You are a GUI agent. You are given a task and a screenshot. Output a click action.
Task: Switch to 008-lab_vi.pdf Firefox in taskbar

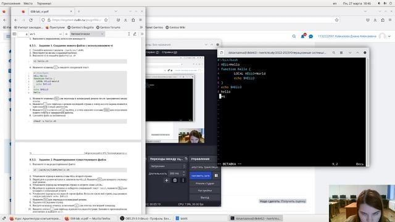tap(88, 218)
